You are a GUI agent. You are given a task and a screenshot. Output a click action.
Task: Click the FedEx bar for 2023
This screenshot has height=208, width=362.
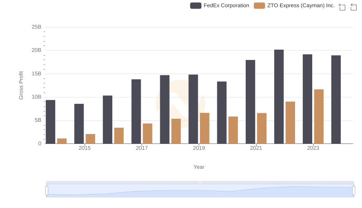(x=308, y=99)
